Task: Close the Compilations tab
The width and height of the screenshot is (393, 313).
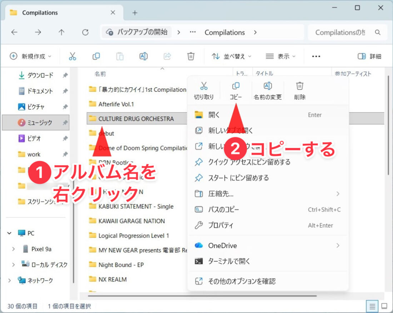Action: point(113,13)
